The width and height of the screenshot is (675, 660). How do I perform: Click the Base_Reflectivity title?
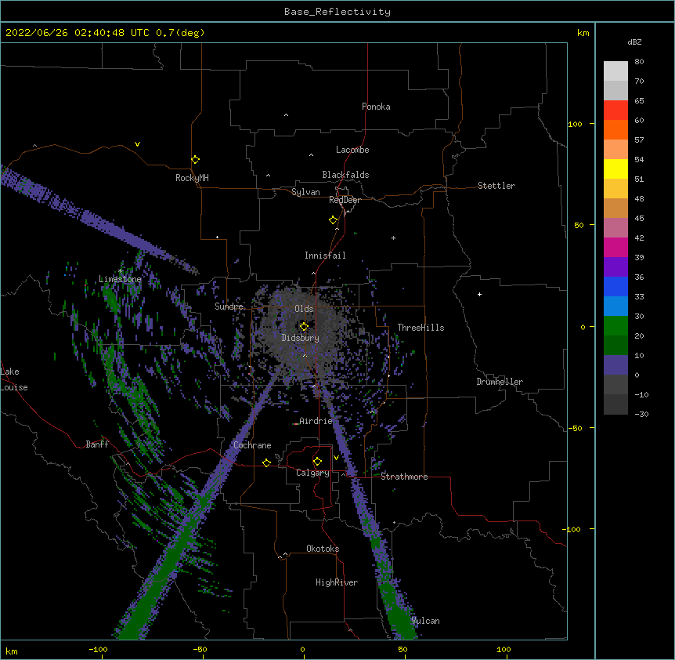pos(337,12)
